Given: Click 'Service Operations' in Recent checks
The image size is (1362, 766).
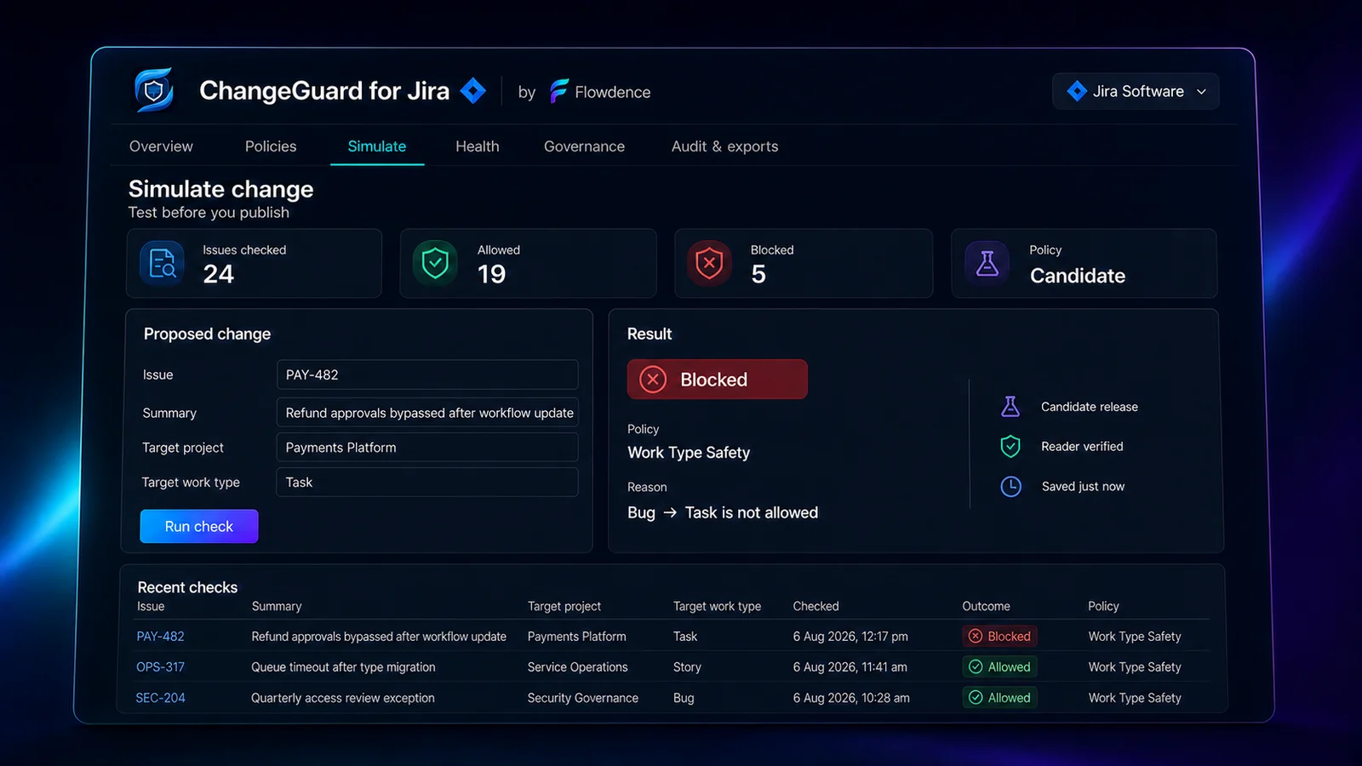Looking at the screenshot, I should [x=577, y=667].
